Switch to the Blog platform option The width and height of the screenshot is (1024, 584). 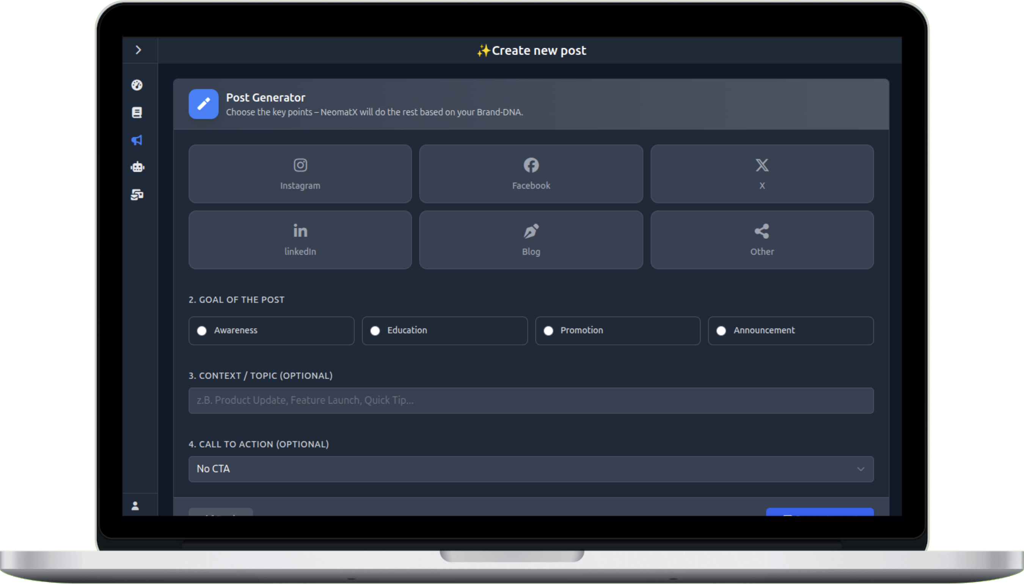click(x=530, y=240)
